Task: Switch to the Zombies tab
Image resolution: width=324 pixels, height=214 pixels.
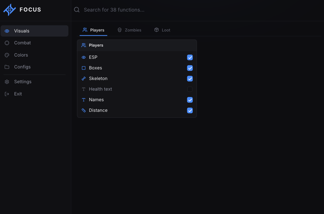Action: click(129, 30)
